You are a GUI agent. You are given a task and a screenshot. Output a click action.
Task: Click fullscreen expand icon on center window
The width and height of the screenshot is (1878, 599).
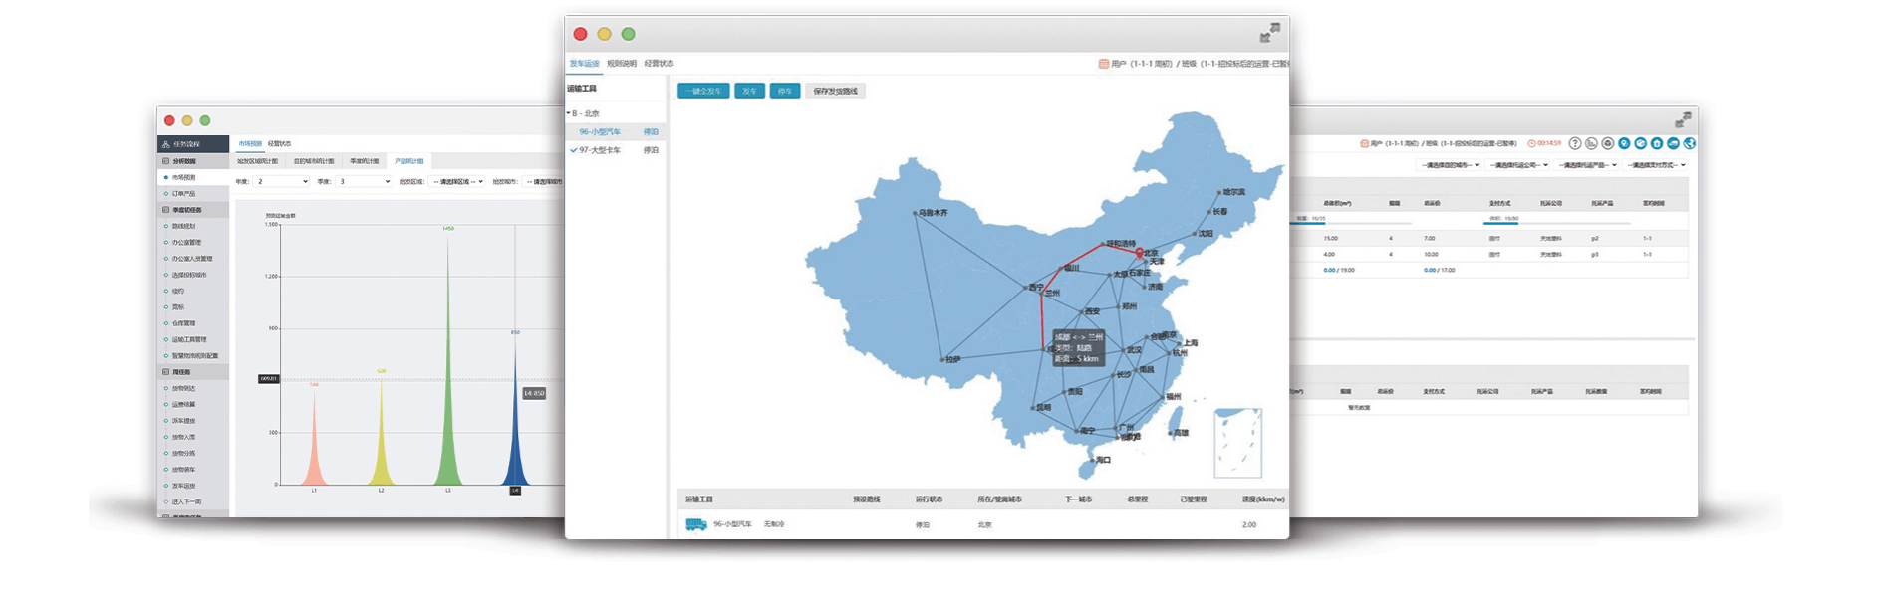1269,34
